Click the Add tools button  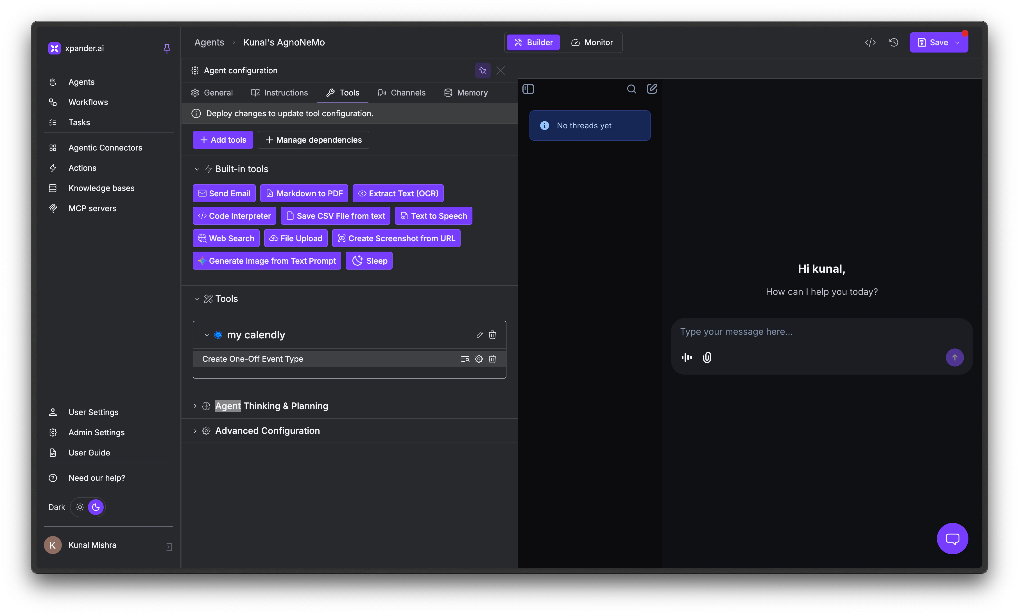(x=223, y=140)
